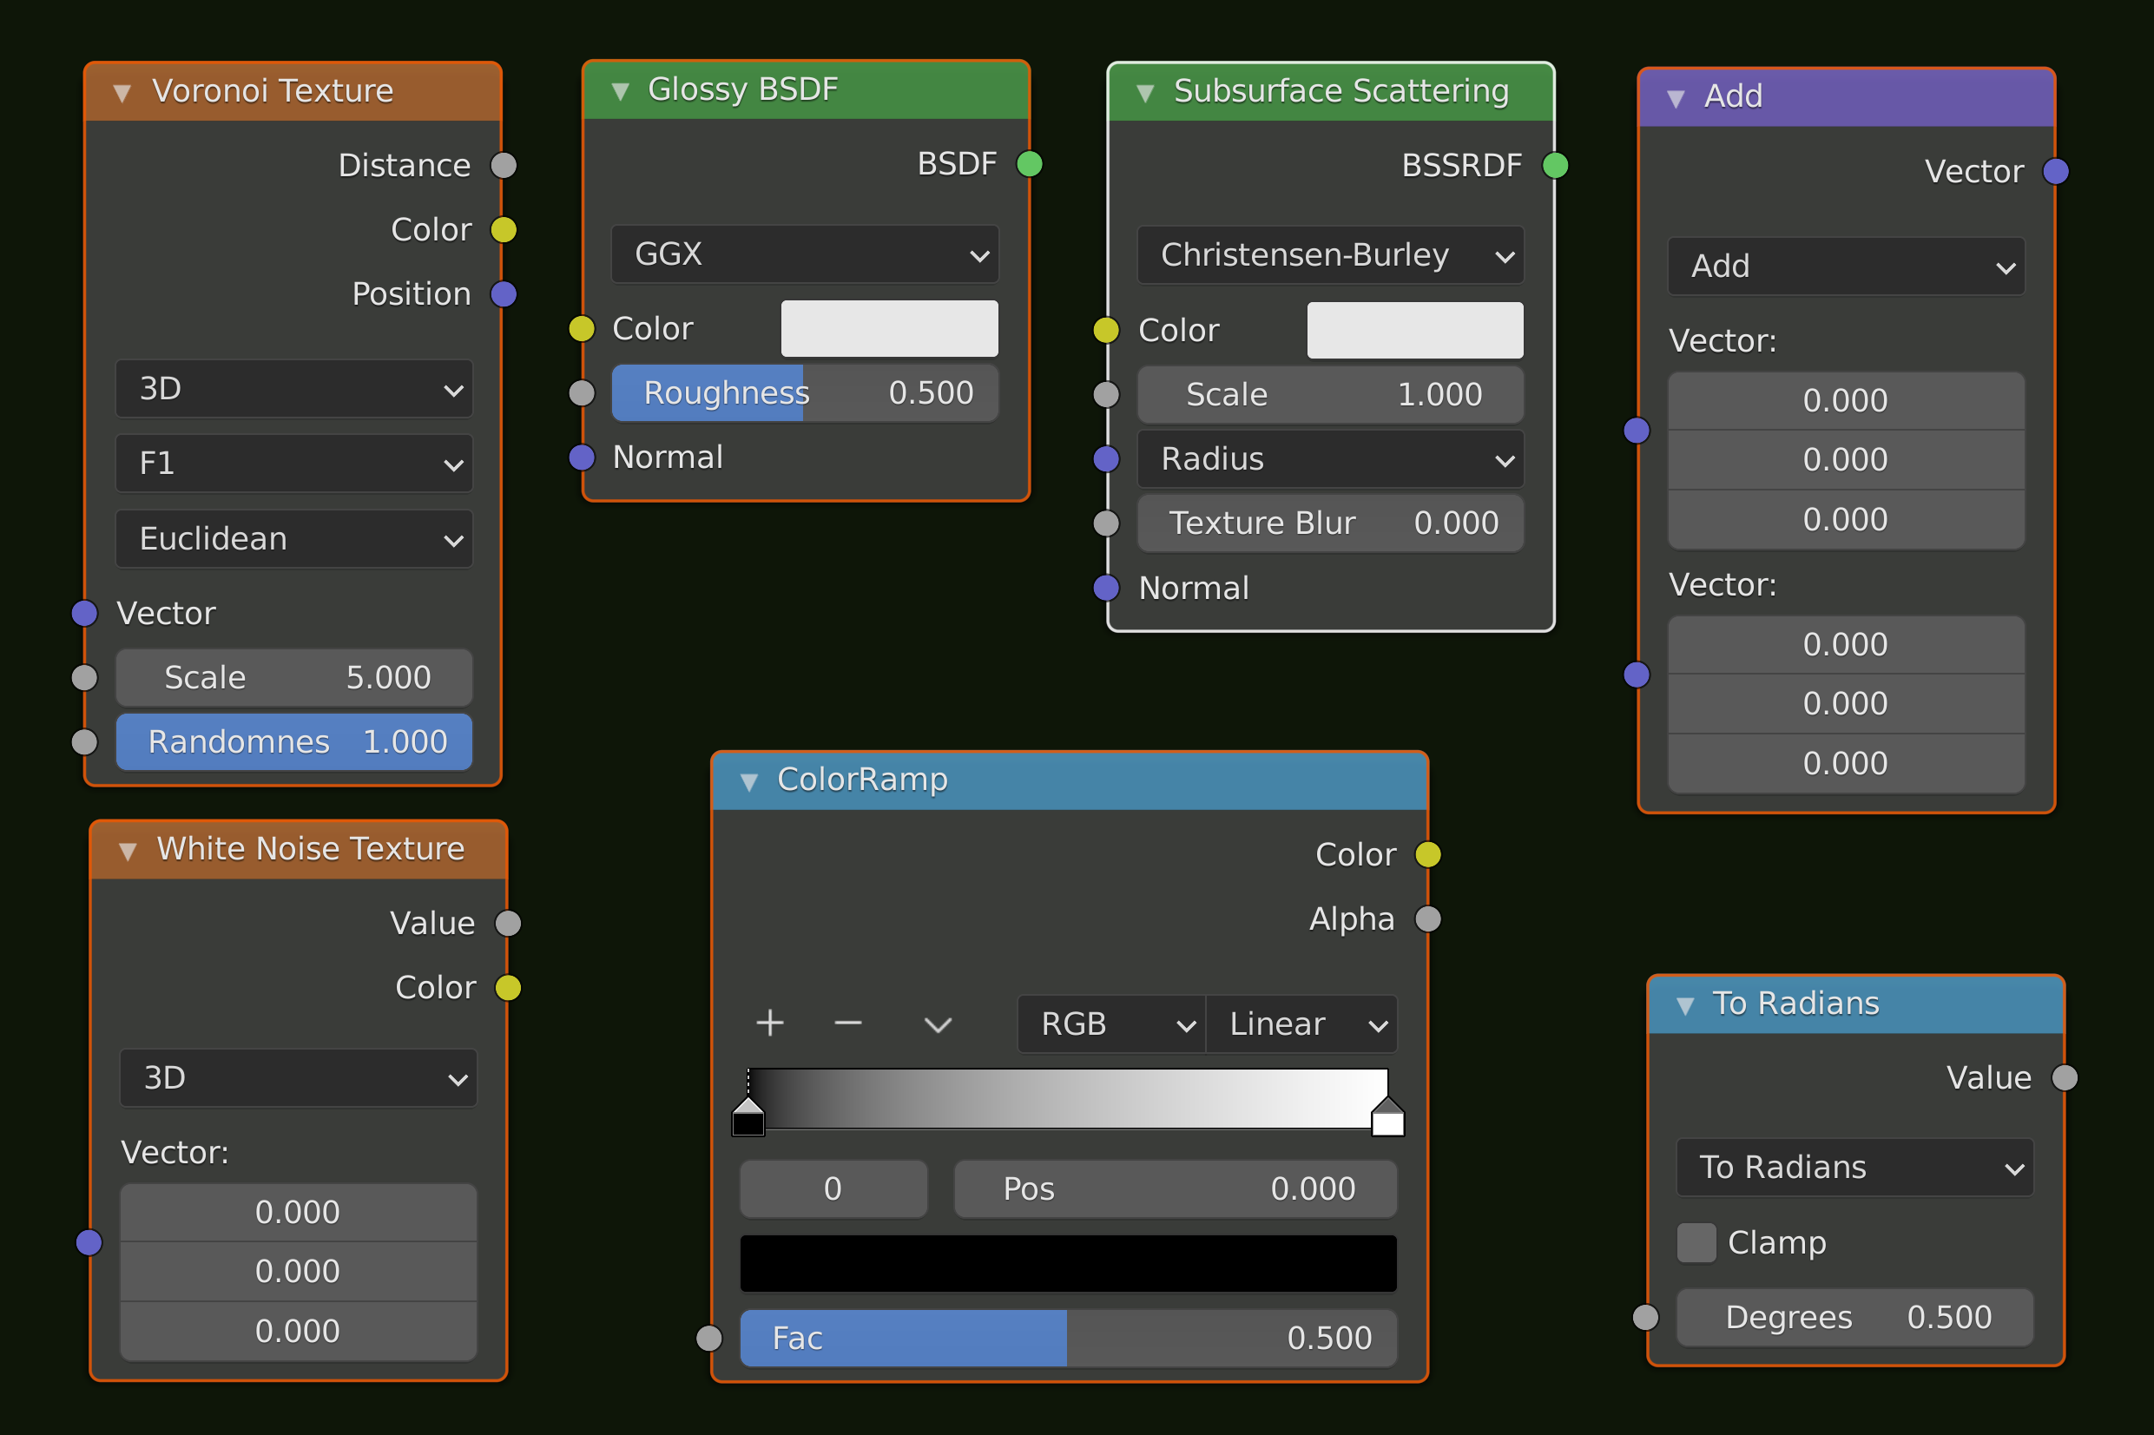The height and width of the screenshot is (1435, 2154).
Task: Click Voronoi Vector input socket
Action: [85, 613]
